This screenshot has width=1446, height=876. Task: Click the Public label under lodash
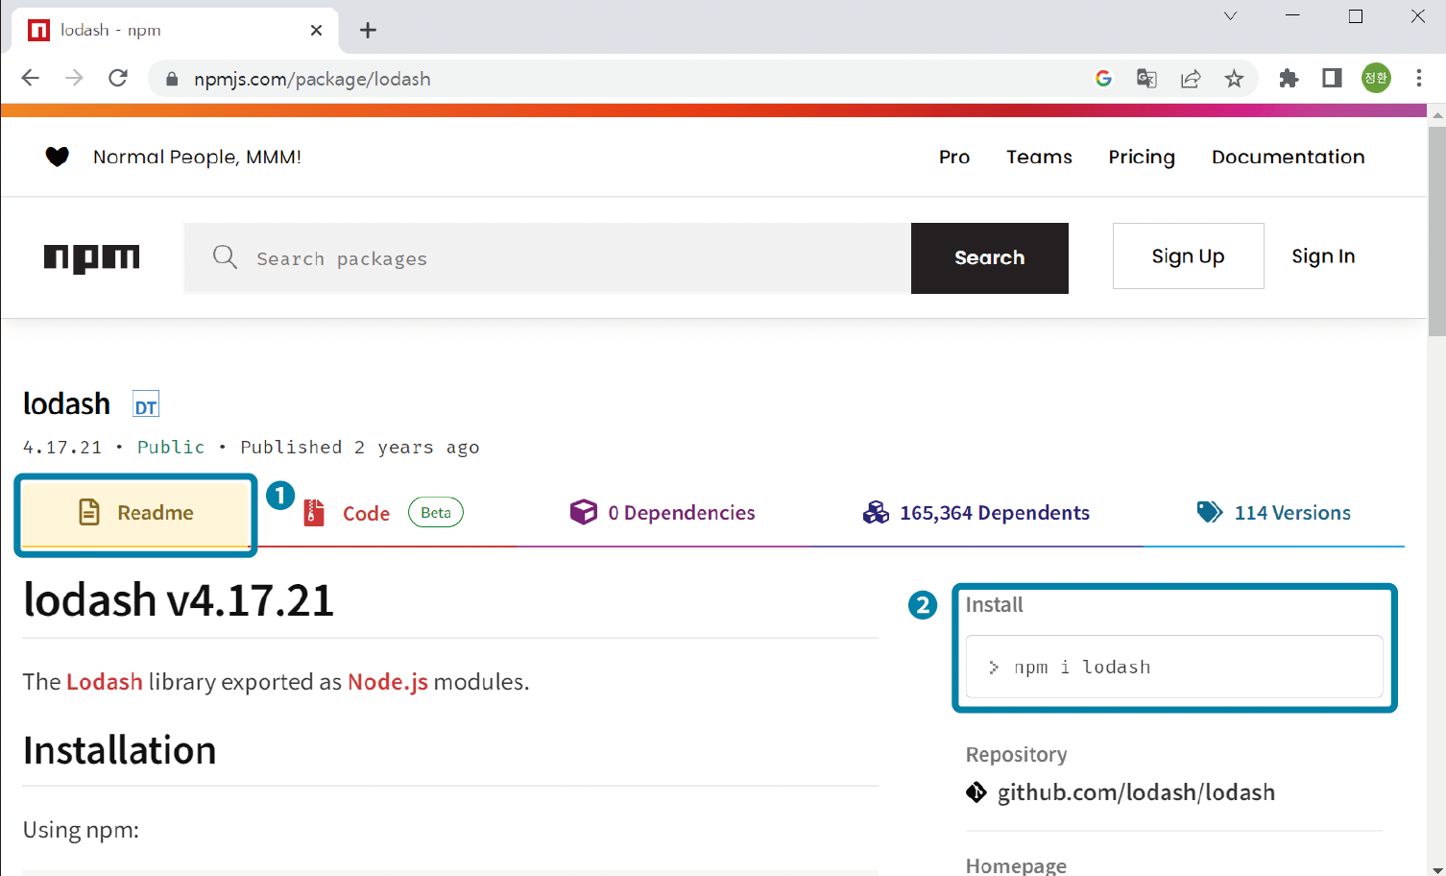pyautogui.click(x=171, y=448)
